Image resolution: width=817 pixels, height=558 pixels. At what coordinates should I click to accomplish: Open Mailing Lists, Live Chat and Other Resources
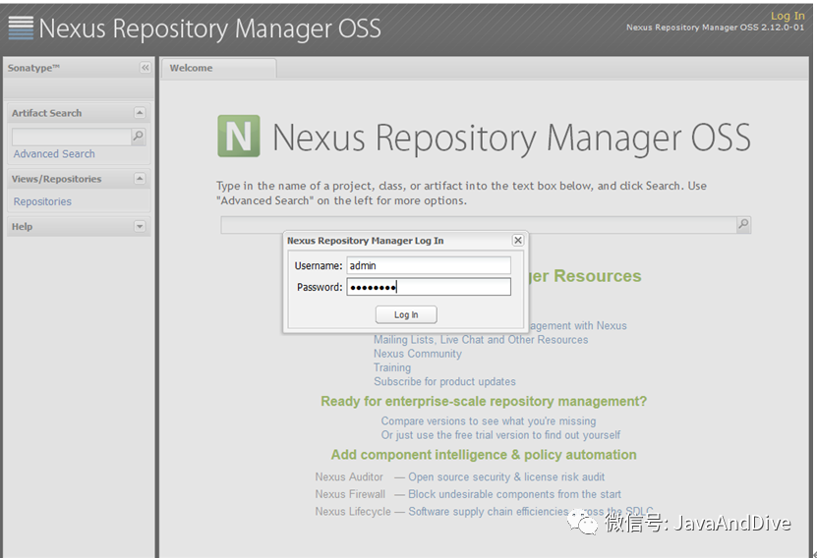pyautogui.click(x=481, y=340)
